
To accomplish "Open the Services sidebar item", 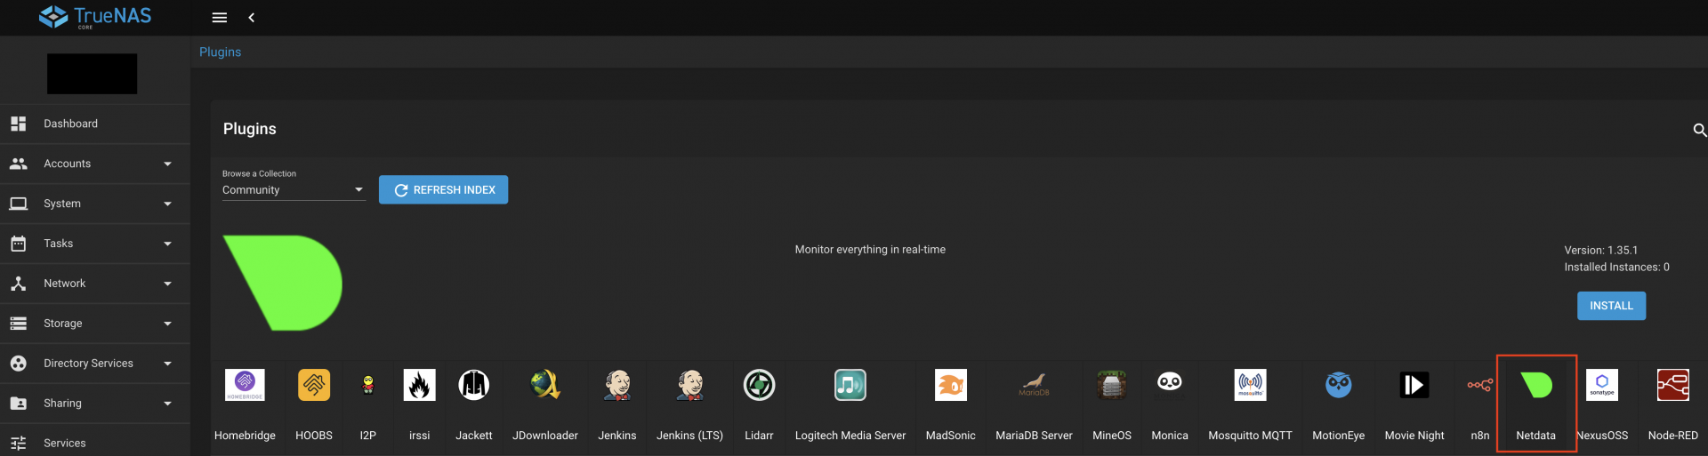I will [x=95, y=443].
